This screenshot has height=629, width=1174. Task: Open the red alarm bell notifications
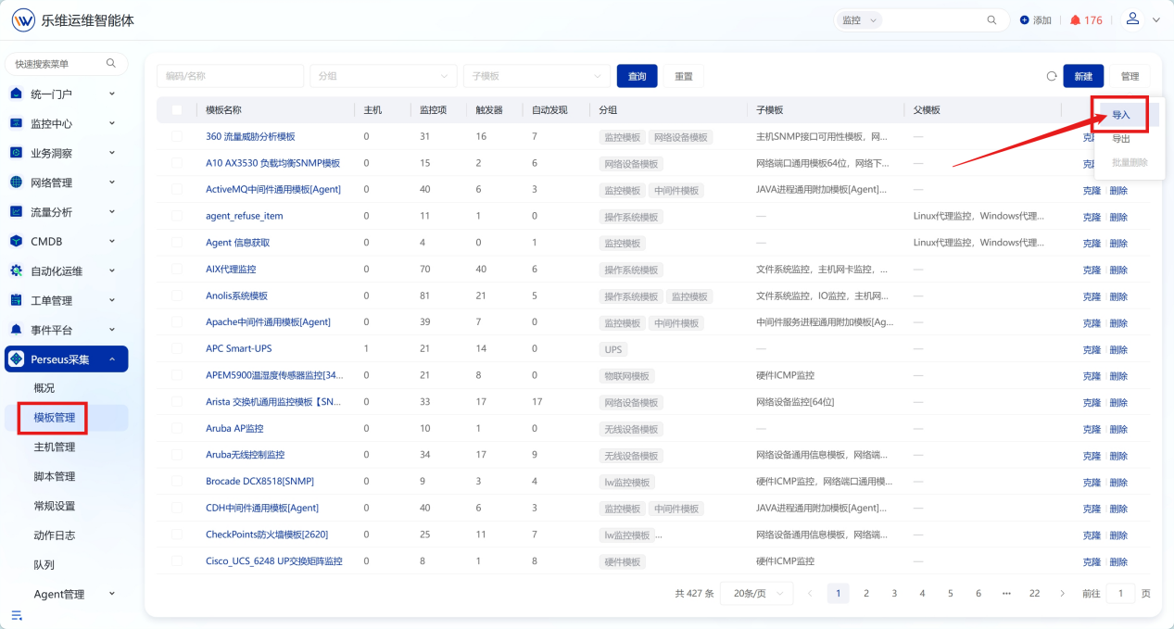pyautogui.click(x=1075, y=19)
